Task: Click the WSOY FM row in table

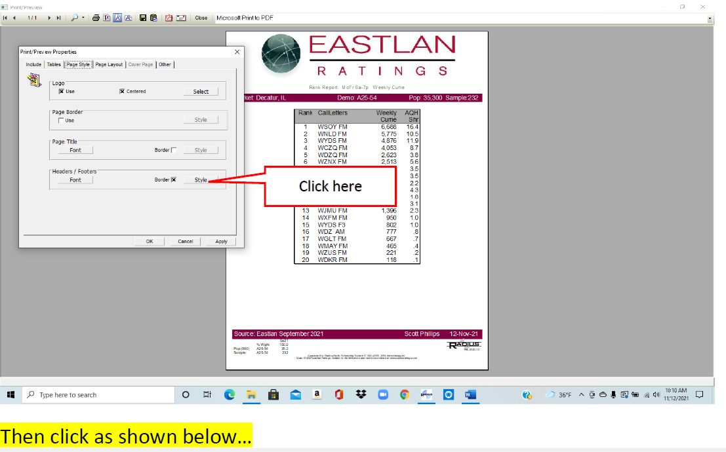Action: pyautogui.click(x=357, y=127)
